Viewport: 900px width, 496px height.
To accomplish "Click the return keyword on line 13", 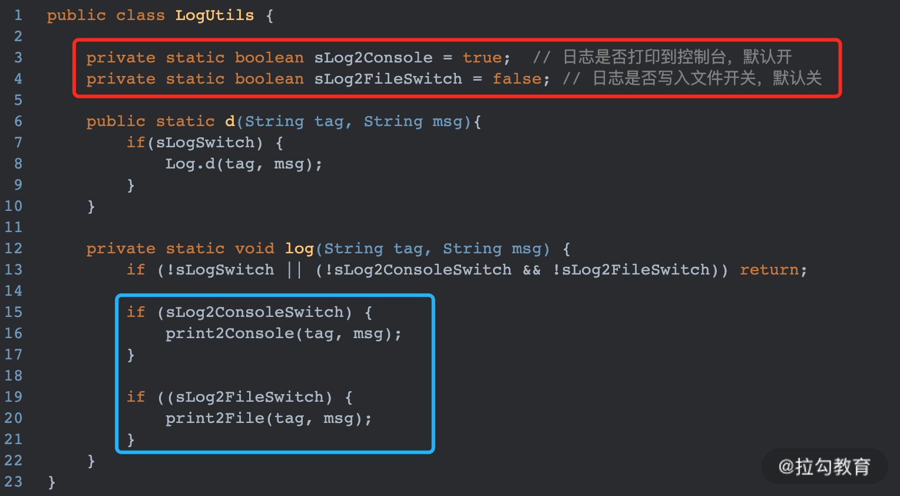I will point(769,270).
